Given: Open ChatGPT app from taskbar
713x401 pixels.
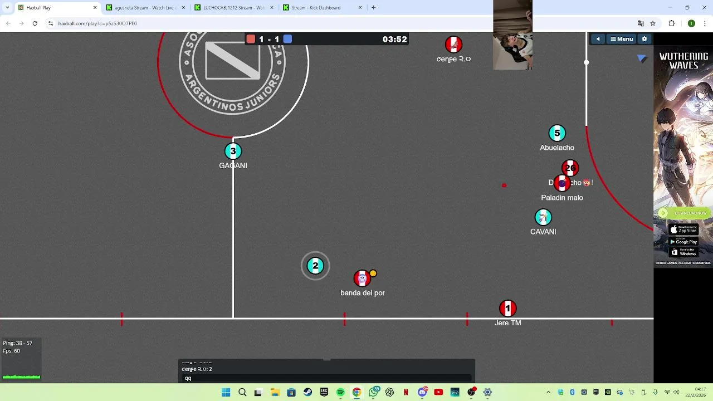Looking at the screenshot, I should tap(389, 392).
